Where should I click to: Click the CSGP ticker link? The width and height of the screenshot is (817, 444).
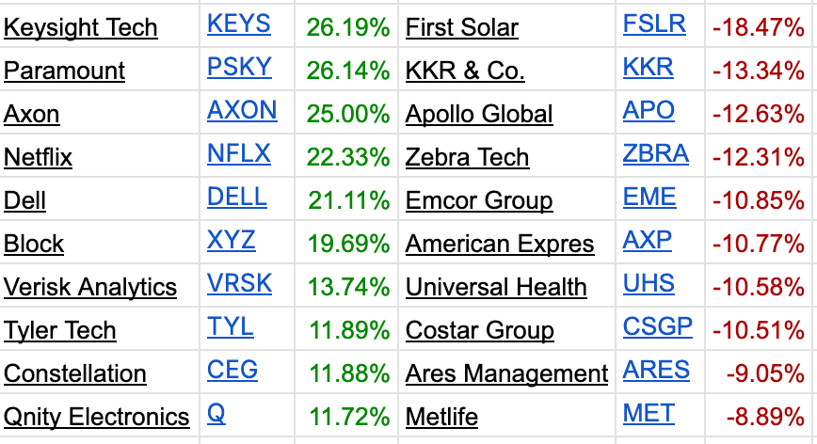pos(657,327)
